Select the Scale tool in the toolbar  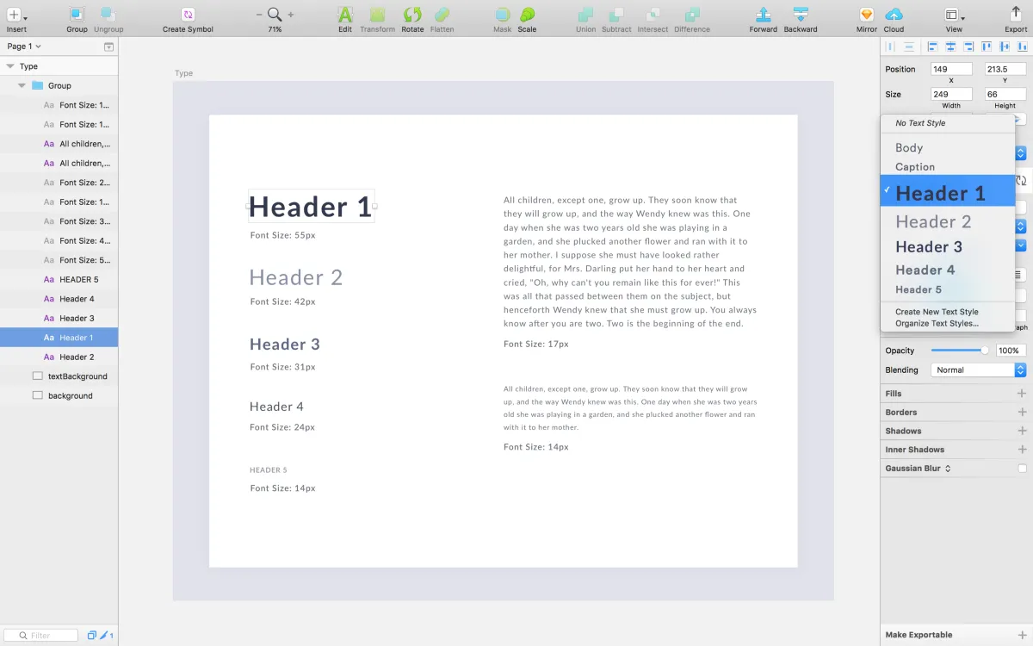point(527,17)
